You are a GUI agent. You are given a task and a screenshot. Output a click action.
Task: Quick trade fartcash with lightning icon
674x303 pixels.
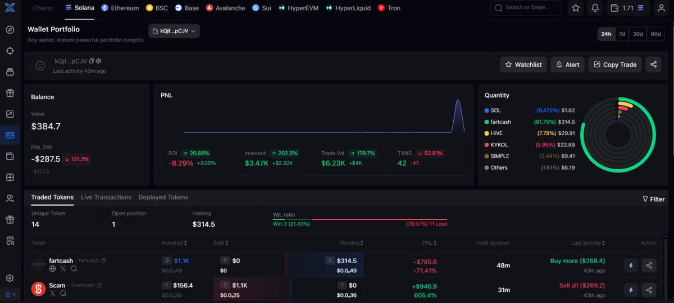click(631, 265)
